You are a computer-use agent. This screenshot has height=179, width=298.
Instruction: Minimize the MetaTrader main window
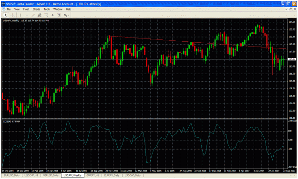point(283,4)
